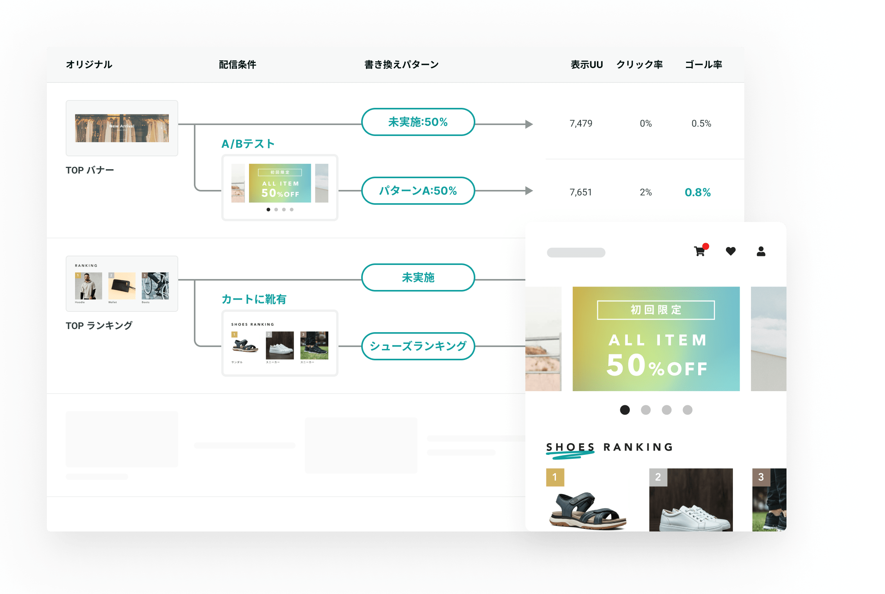Click the number 1 rank badge on sandal
This screenshot has height=594, width=885.
click(555, 477)
